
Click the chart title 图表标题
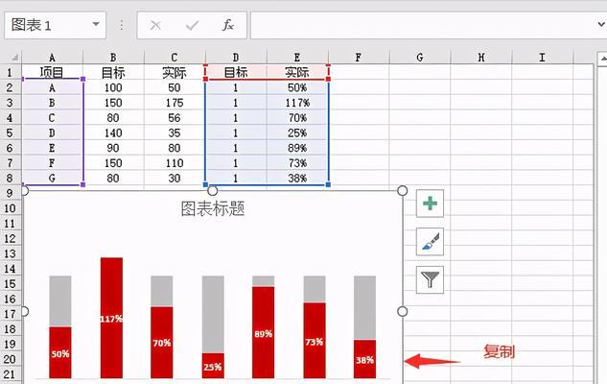point(213,209)
